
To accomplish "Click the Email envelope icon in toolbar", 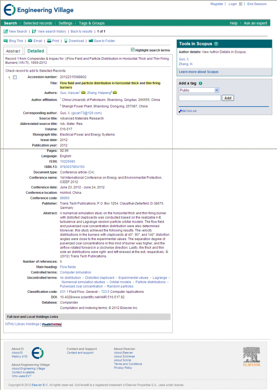I will point(30,41).
